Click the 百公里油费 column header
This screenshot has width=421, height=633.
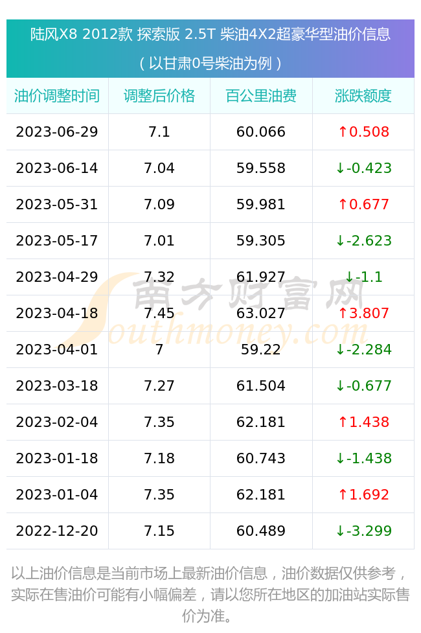click(x=261, y=96)
